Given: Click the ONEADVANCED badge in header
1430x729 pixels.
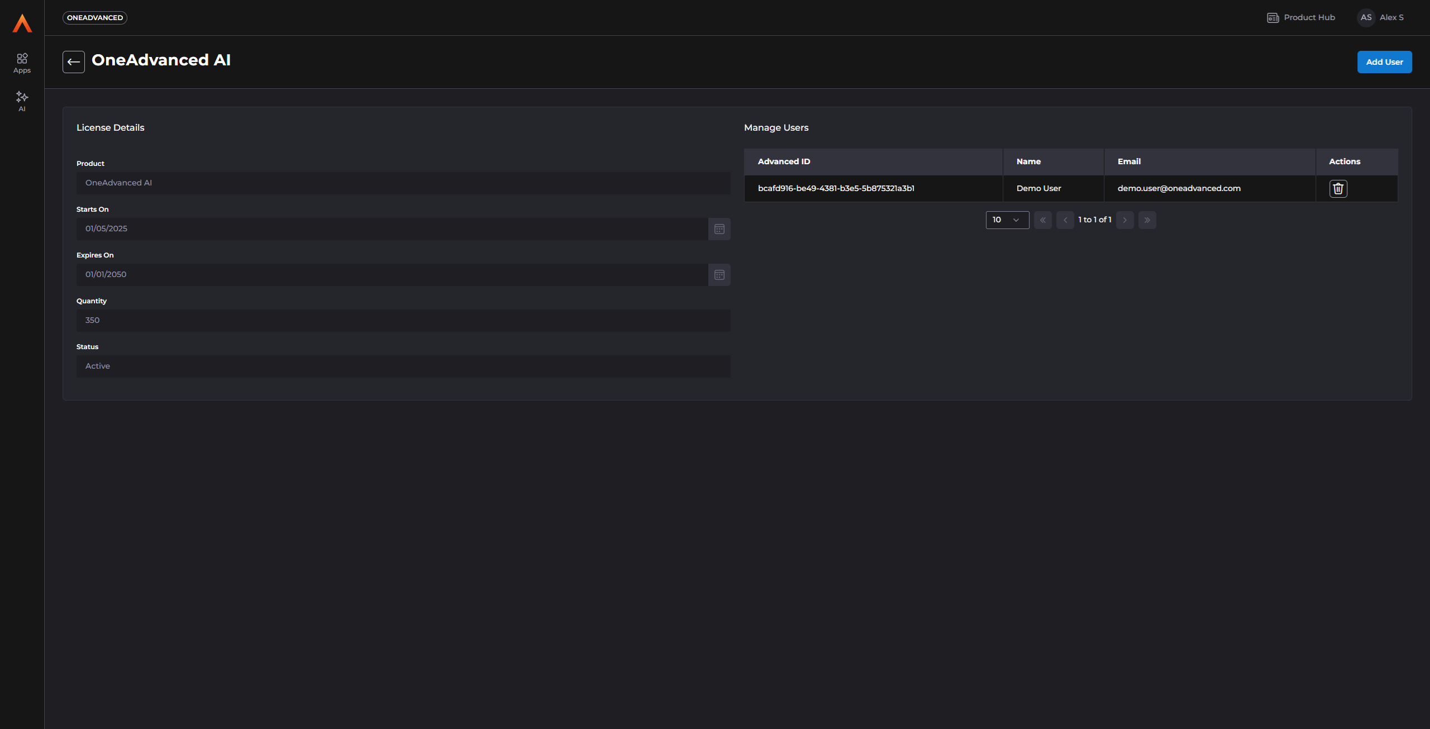Looking at the screenshot, I should [95, 18].
